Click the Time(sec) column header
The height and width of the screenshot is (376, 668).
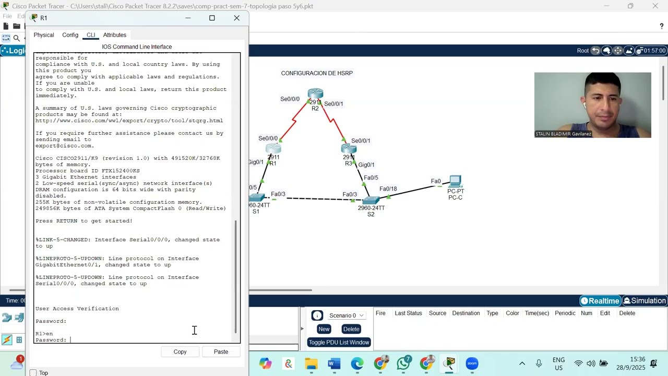point(537,313)
